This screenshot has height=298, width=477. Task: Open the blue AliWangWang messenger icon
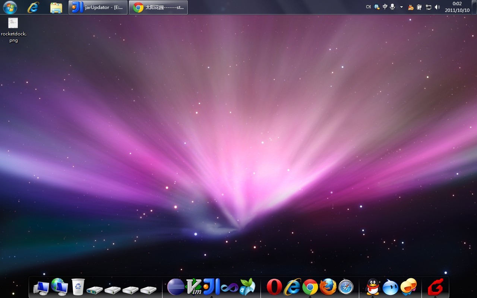(390, 287)
